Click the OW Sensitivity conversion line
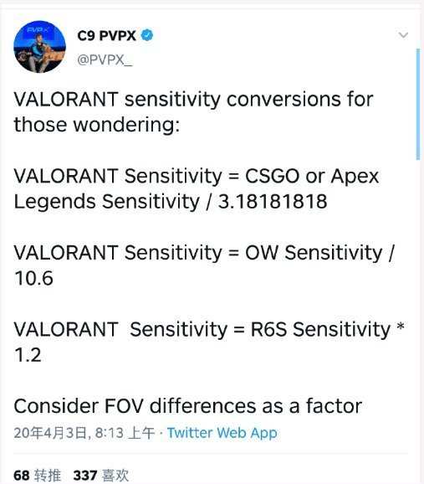The height and width of the screenshot is (484, 424). [x=204, y=265]
